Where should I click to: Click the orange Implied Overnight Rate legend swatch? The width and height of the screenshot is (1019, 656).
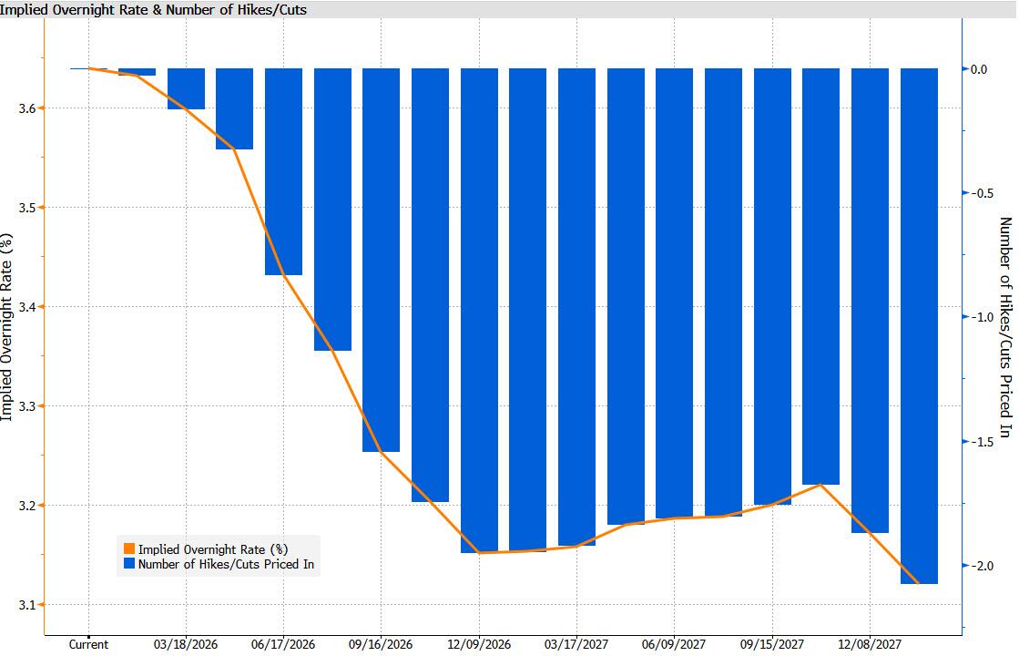pos(129,549)
